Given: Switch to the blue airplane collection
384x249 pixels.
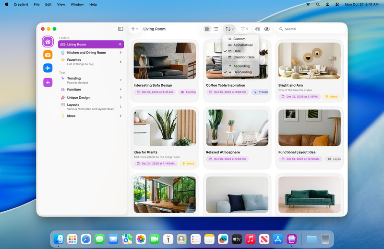Looking at the screenshot, I should [x=48, y=68].
